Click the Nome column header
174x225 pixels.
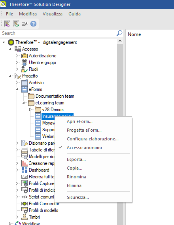pyautogui.click(x=134, y=34)
